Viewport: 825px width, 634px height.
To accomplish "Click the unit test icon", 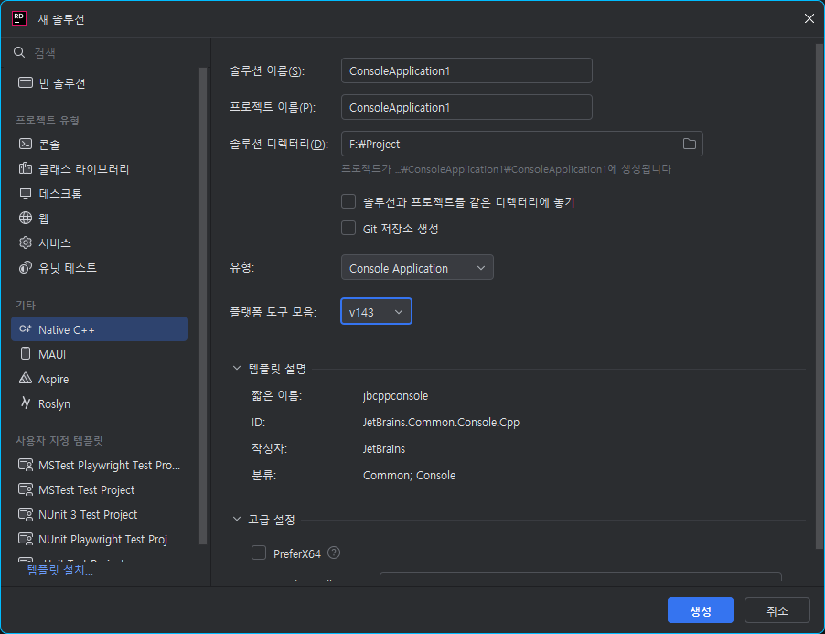I will coord(26,267).
